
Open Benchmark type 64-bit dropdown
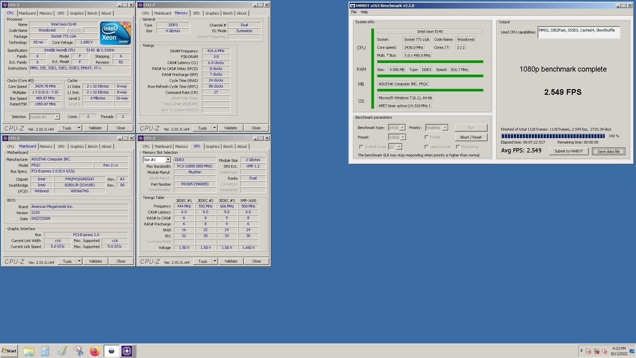coord(397,128)
